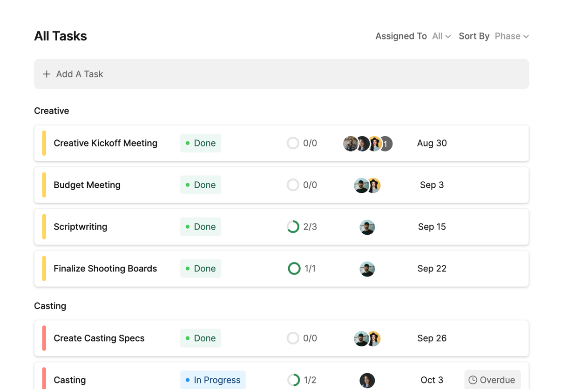The height and width of the screenshot is (389, 575).
Task: Select the Creative section heading
Action: click(52, 111)
